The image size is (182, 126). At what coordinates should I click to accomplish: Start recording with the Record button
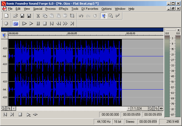tap(6, 24)
